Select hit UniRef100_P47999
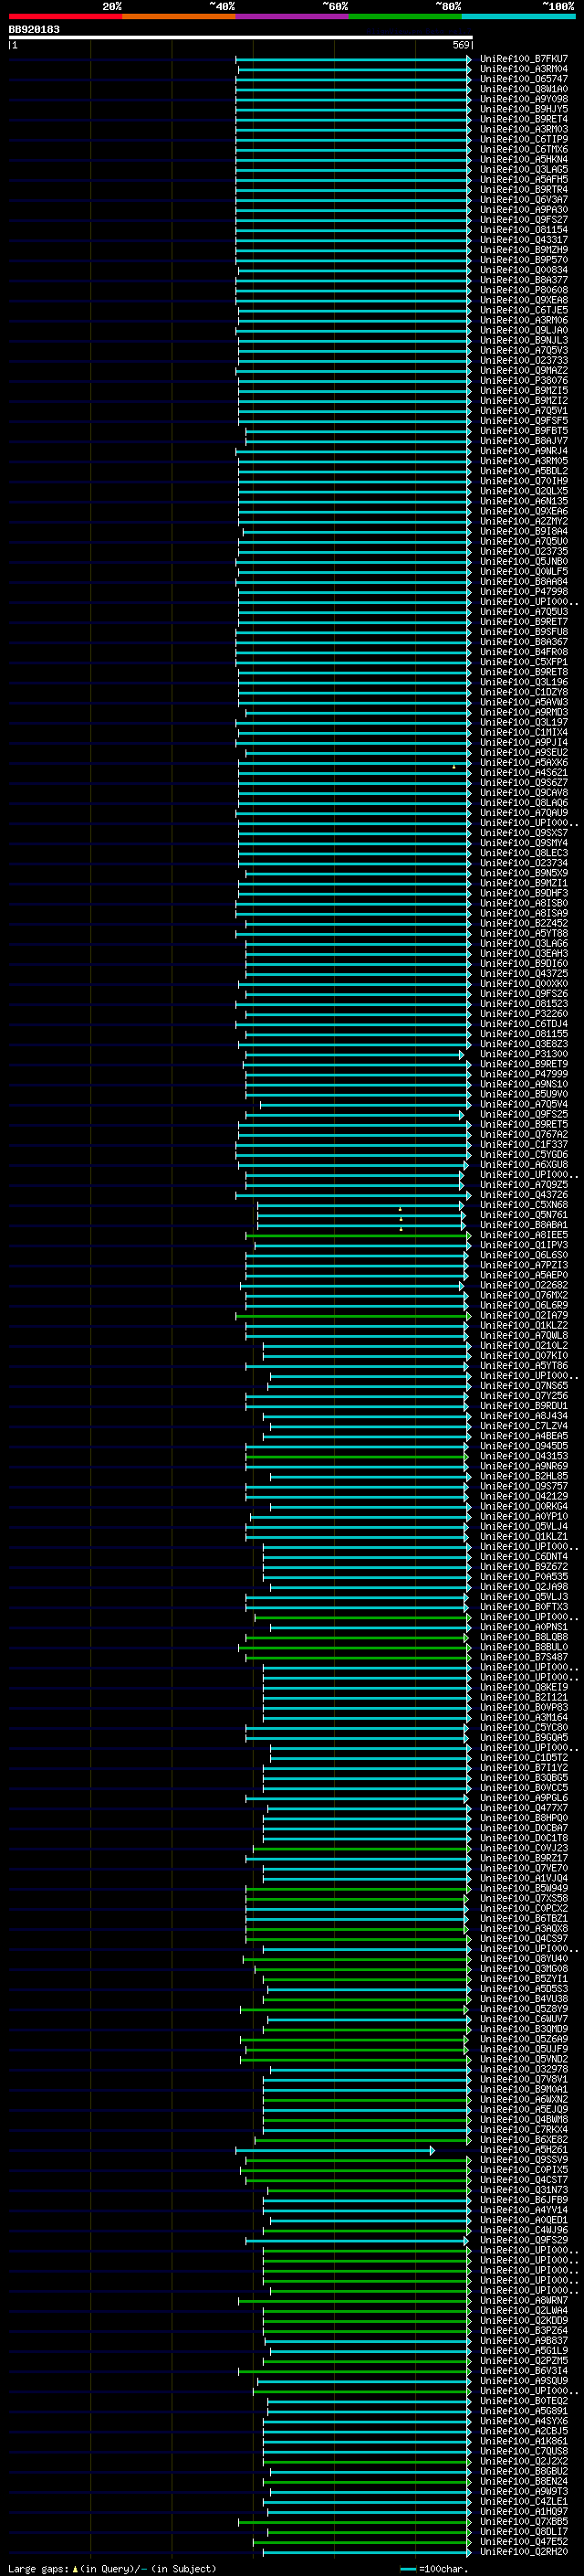 point(523,1074)
